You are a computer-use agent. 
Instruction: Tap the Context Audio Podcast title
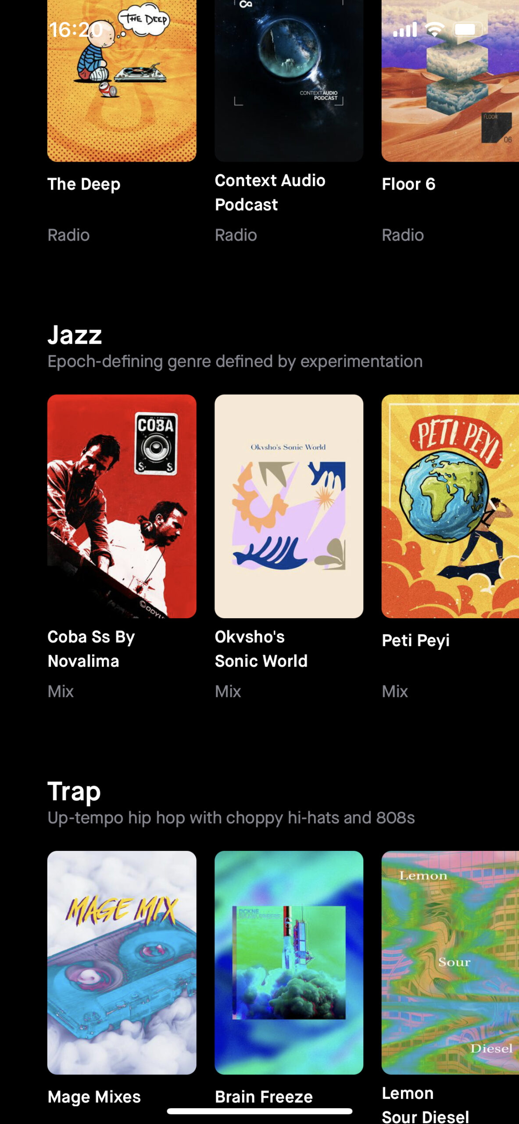tap(270, 192)
